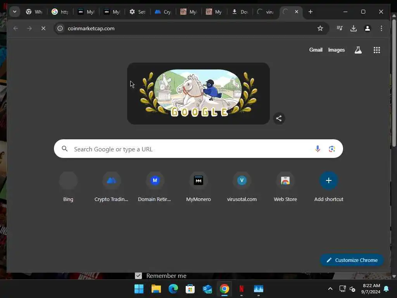This screenshot has height=298, width=397.
Task: Open the notifications bell icon
Action: tap(387, 289)
